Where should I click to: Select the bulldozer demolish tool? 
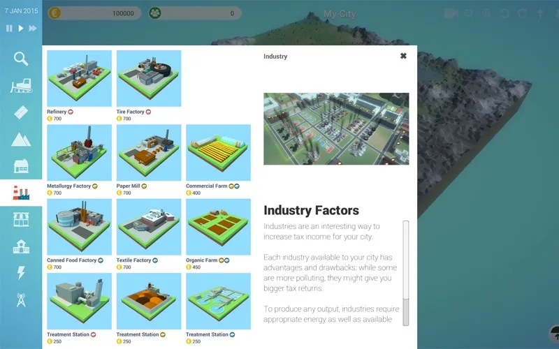click(21, 85)
